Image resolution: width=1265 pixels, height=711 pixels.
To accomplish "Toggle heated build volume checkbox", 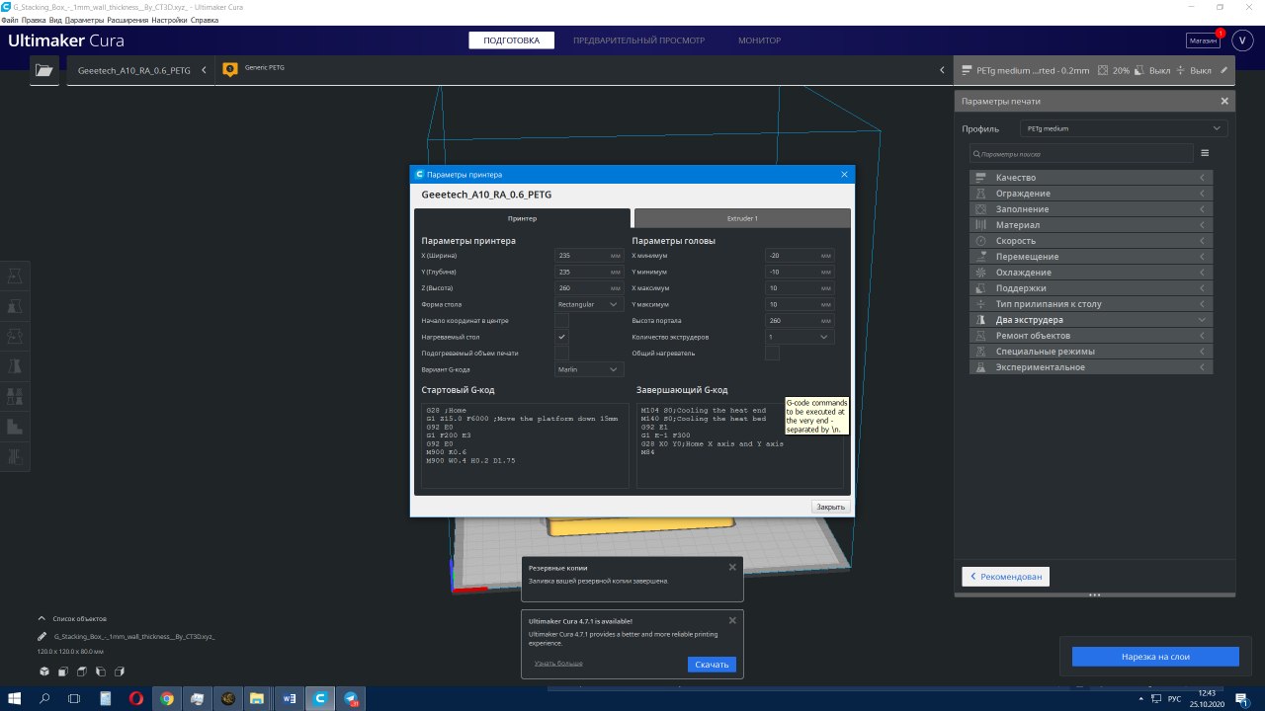I will pyautogui.click(x=561, y=353).
